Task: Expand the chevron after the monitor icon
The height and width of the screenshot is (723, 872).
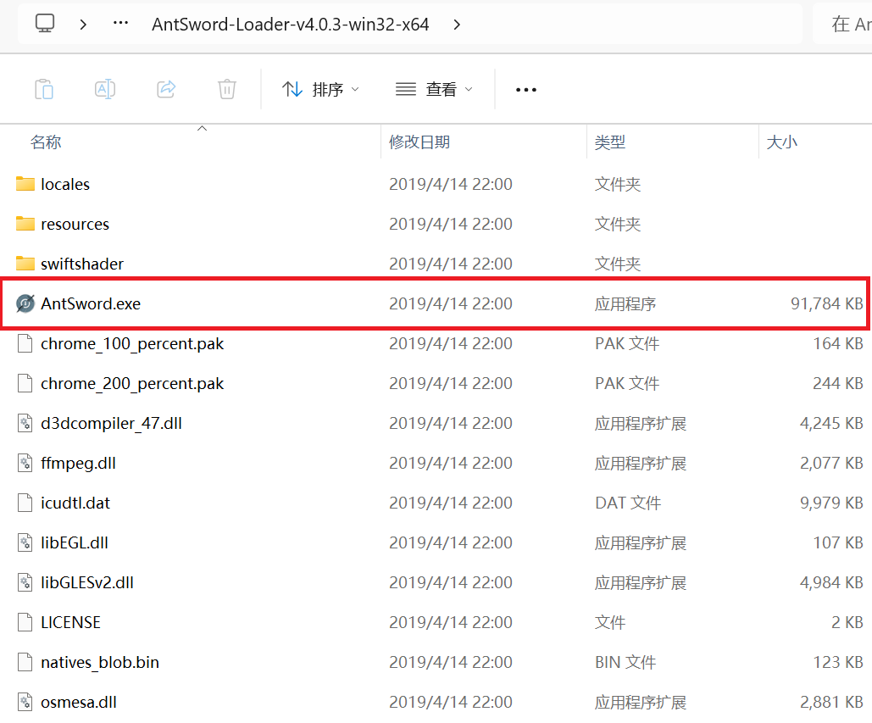Action: [x=83, y=25]
